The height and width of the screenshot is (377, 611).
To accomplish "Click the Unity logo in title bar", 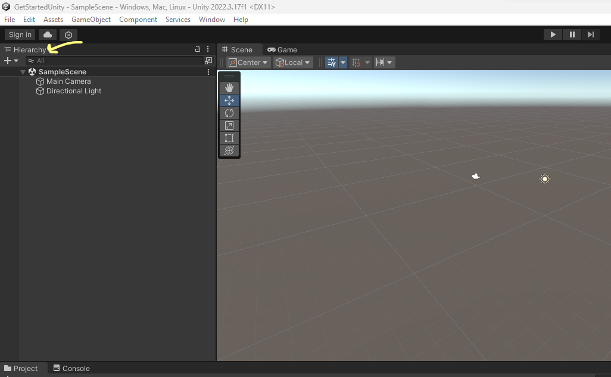I will click(x=6, y=7).
